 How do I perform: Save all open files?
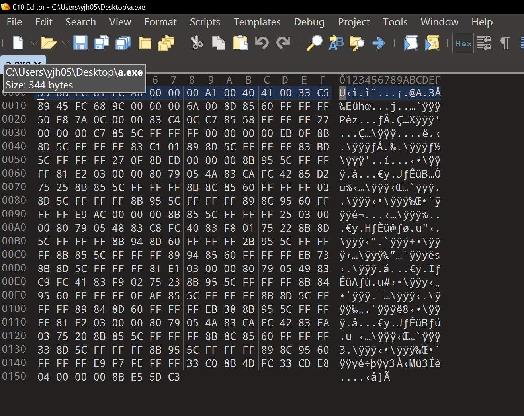click(123, 43)
